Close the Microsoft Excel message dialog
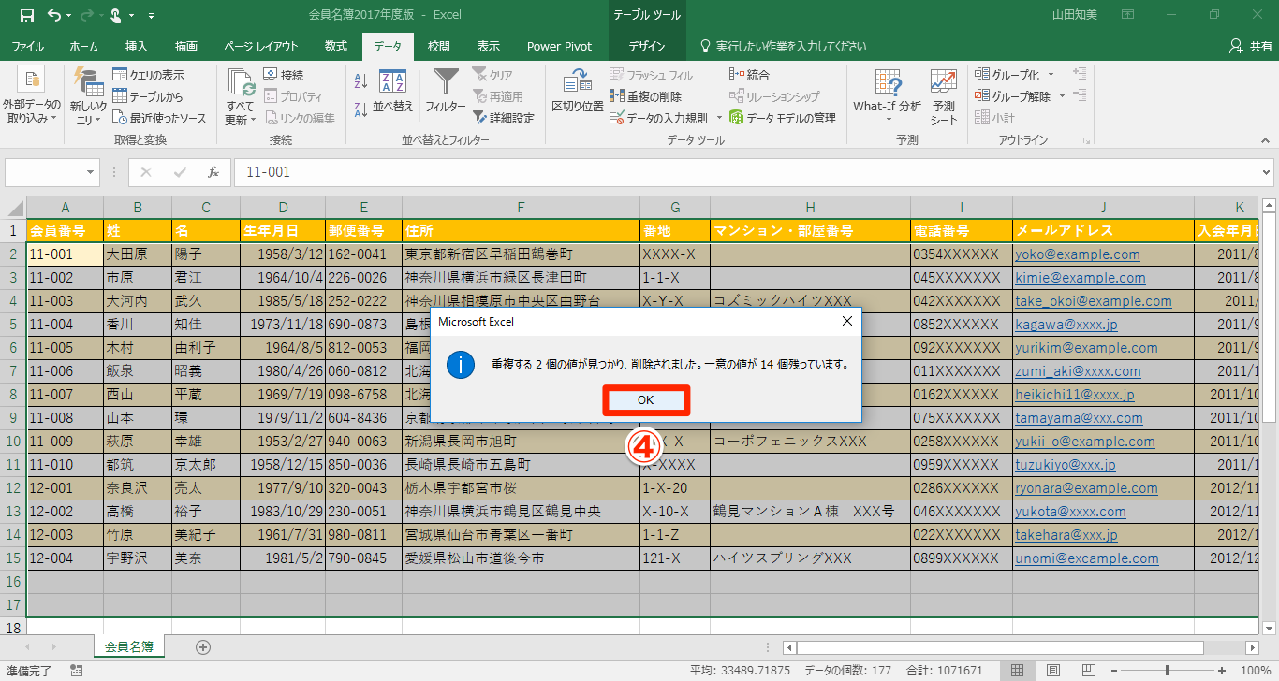Screen dimensions: 1279x681 tap(846, 321)
